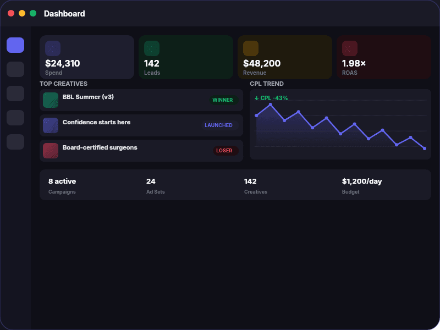The height and width of the screenshot is (330, 440).
Task: Close the window with red button
Action: tap(11, 13)
